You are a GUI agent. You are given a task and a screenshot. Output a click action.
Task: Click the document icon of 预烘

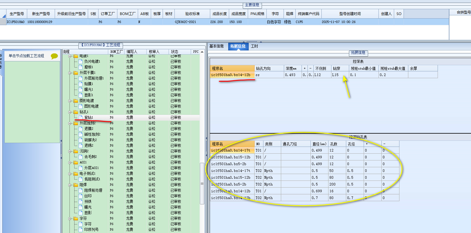coord(80,201)
